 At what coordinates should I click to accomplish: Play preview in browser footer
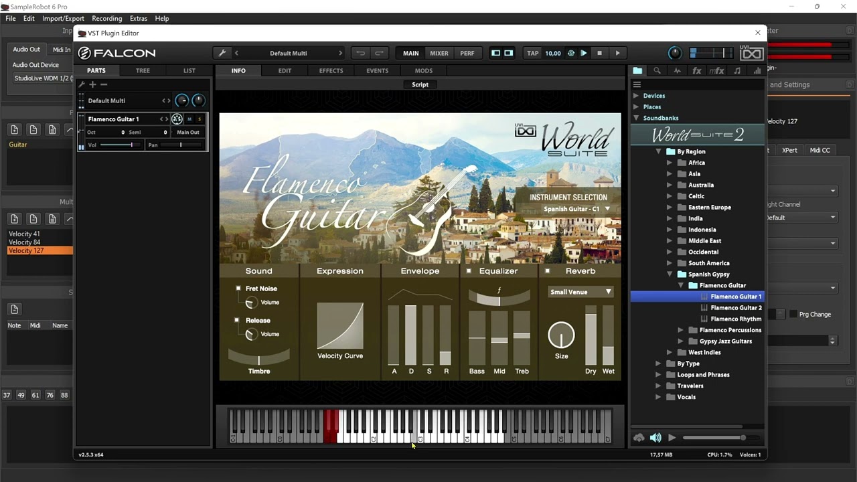click(672, 438)
